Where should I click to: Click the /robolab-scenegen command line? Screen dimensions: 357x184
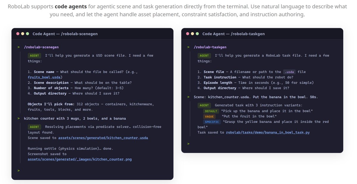41,47
